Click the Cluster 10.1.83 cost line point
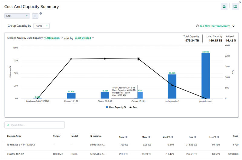 click(105, 58)
